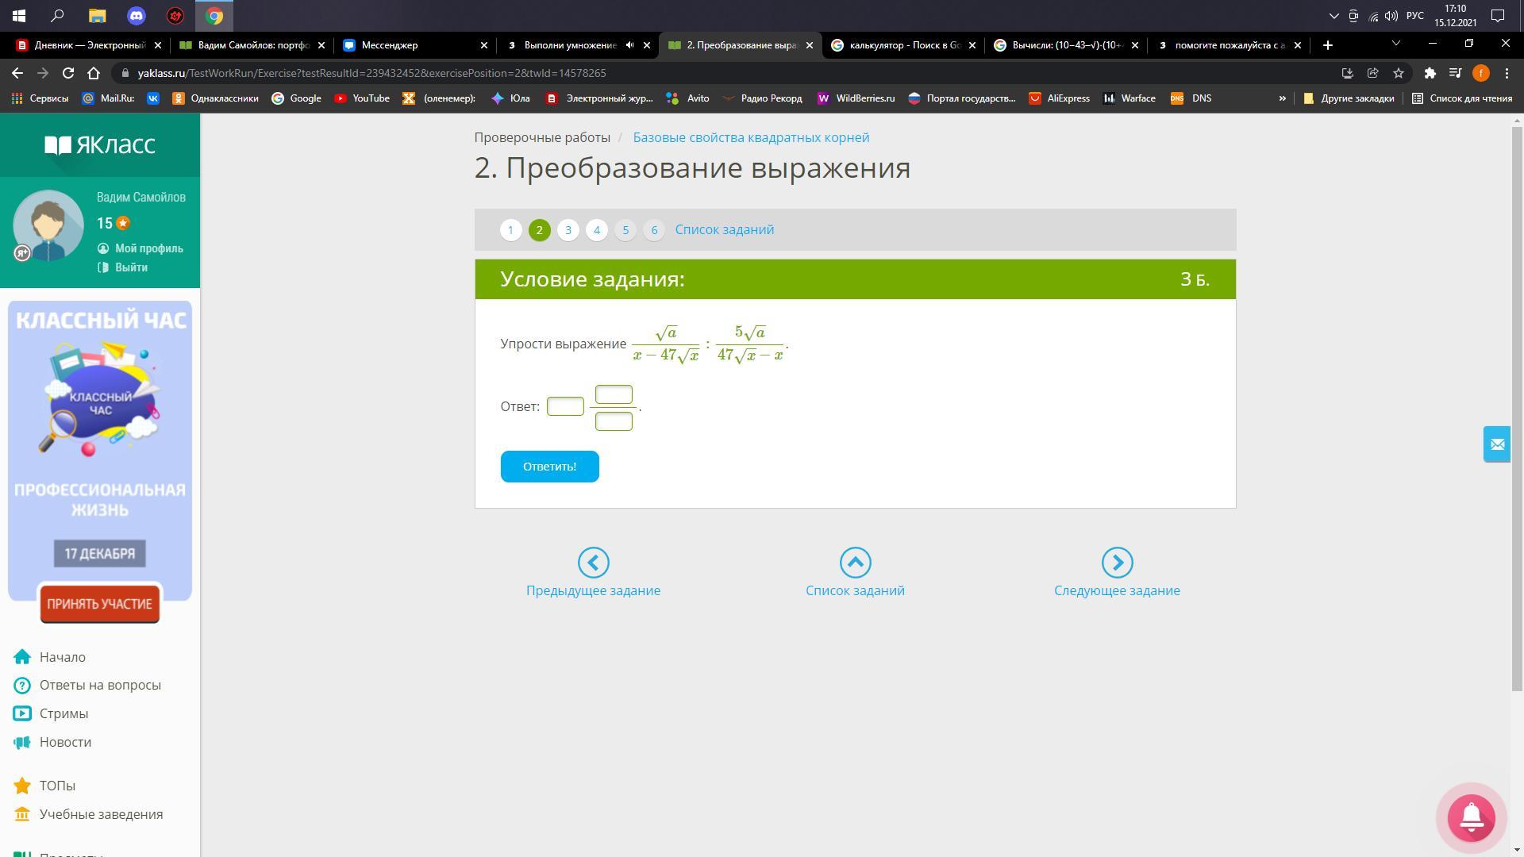Viewport: 1524px width, 857px height.
Task: Click the page vertical scrollbar
Action: pos(1517,397)
